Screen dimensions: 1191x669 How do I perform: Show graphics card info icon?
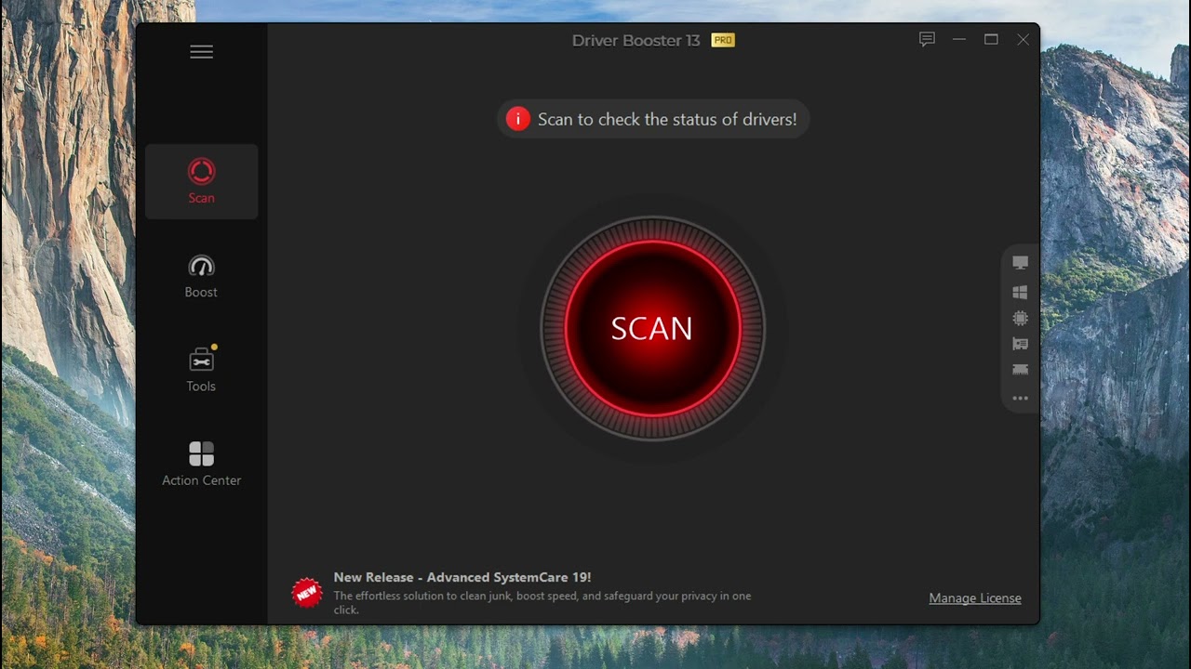[1020, 344]
